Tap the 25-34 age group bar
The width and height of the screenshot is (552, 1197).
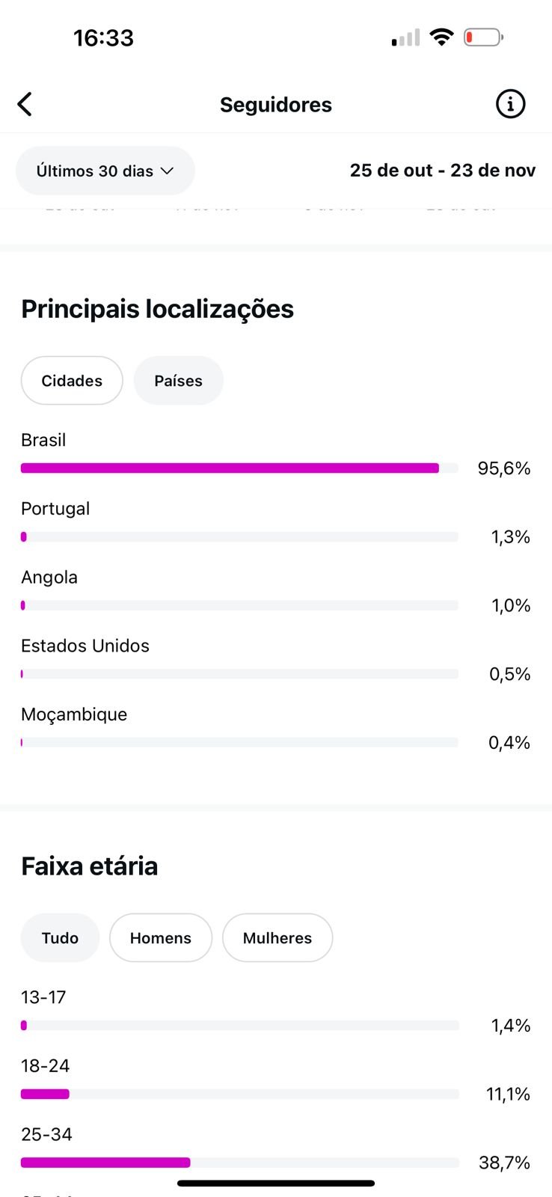click(x=239, y=1163)
